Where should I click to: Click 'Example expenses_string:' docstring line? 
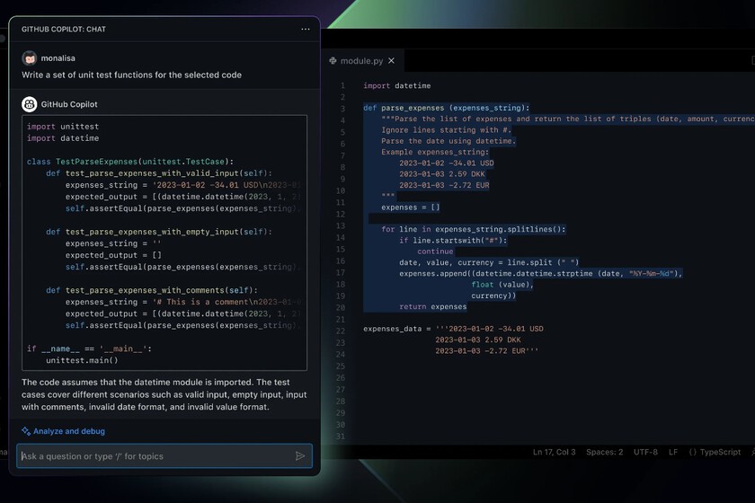click(x=435, y=152)
